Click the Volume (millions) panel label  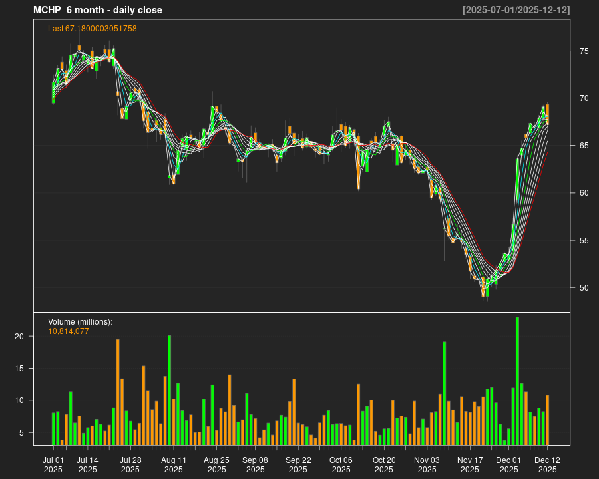click(x=80, y=322)
